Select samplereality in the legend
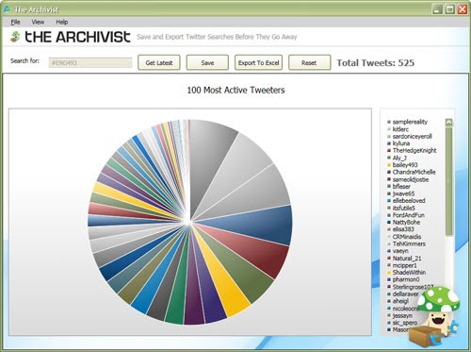Viewport: 471px width, 352px height. pyautogui.click(x=410, y=122)
